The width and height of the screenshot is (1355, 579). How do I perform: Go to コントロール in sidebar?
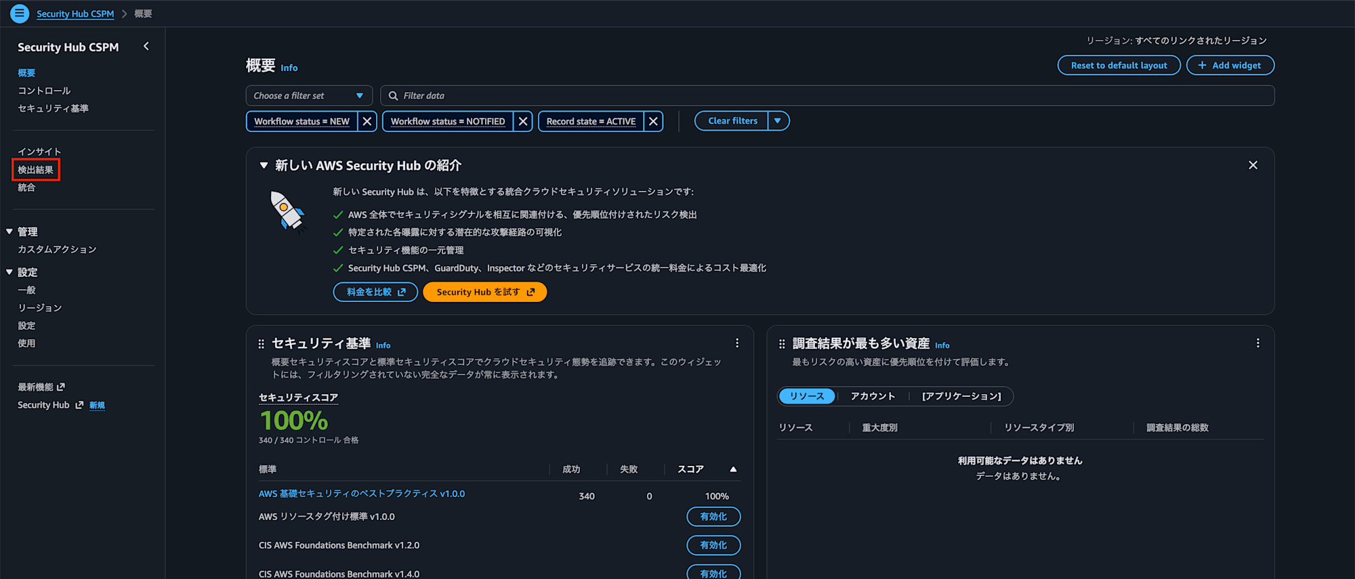click(44, 91)
